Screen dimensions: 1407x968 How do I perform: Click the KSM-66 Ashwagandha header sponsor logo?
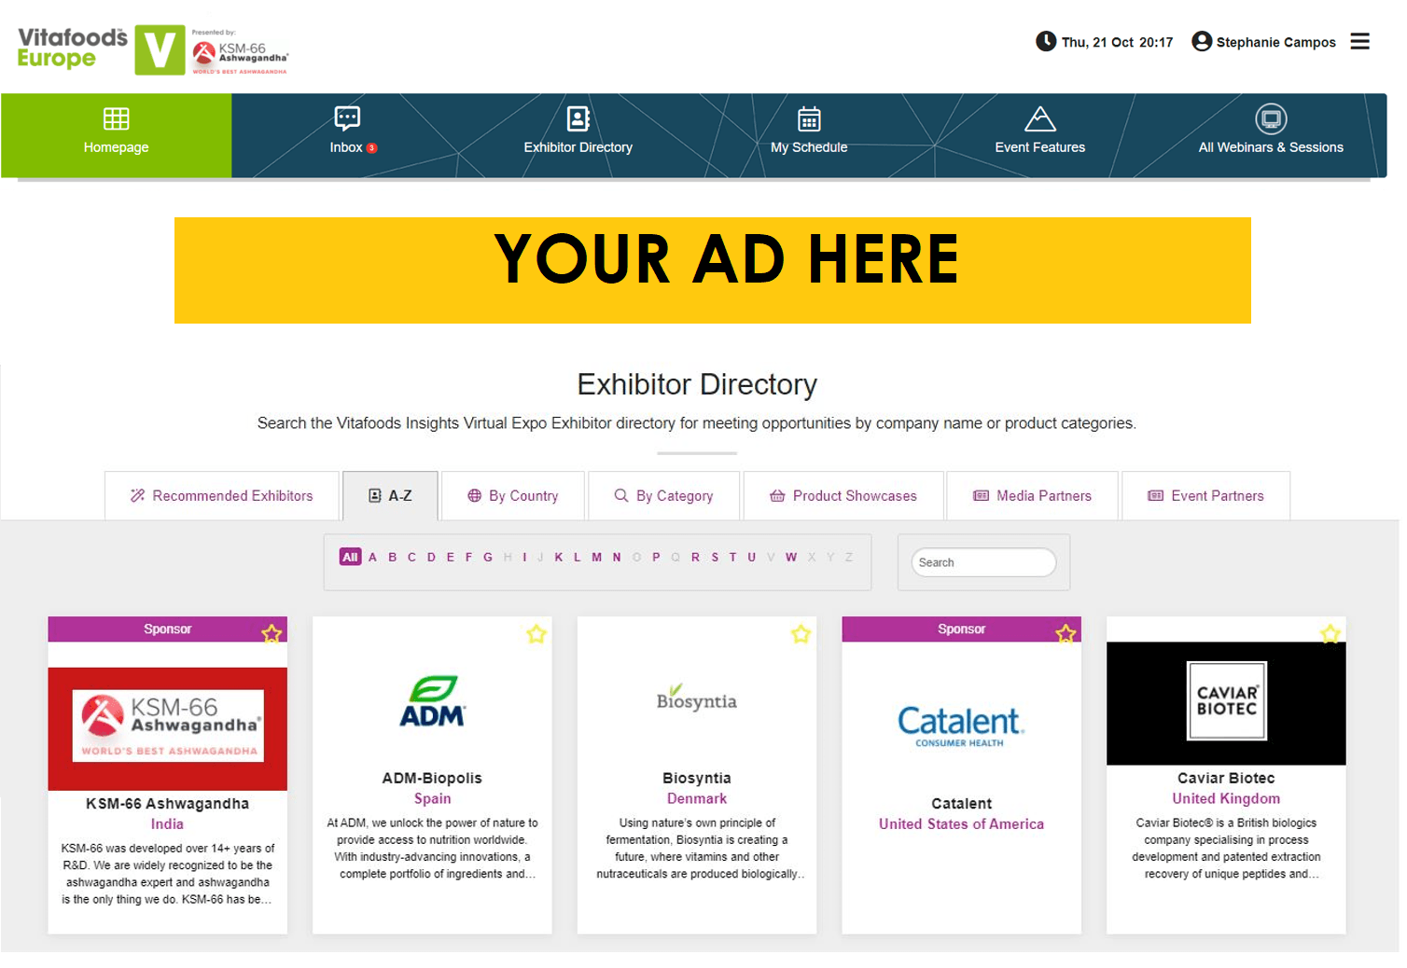(x=241, y=52)
